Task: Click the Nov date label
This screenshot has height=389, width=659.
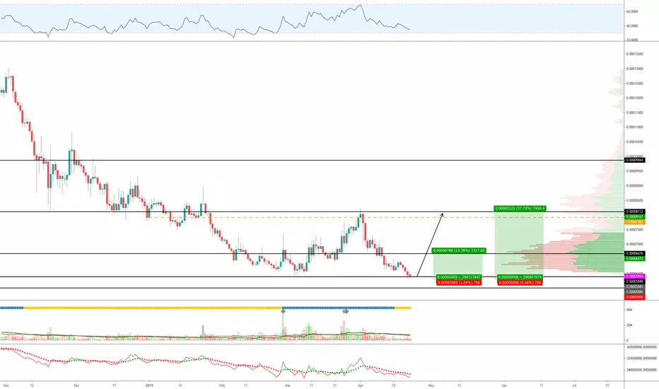Action: [6, 385]
